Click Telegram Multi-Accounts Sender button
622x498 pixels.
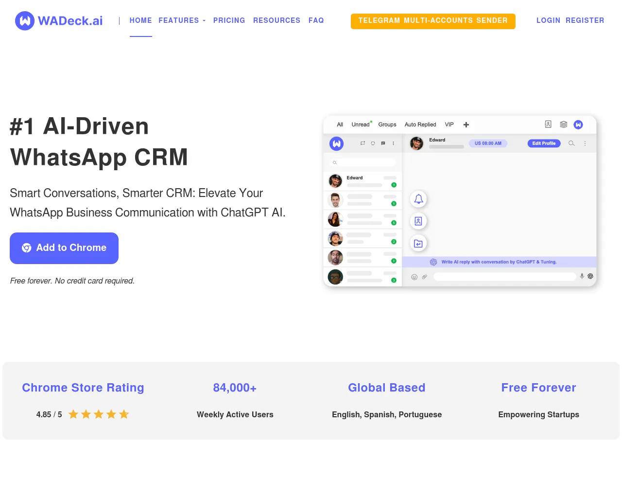click(433, 21)
